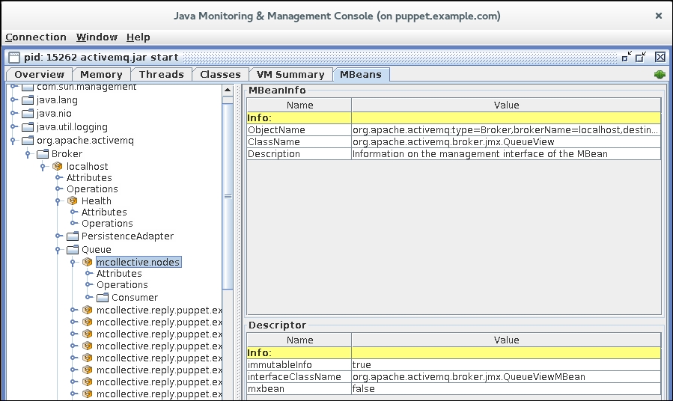Collapse the Broker folder node

pyautogui.click(x=28, y=154)
